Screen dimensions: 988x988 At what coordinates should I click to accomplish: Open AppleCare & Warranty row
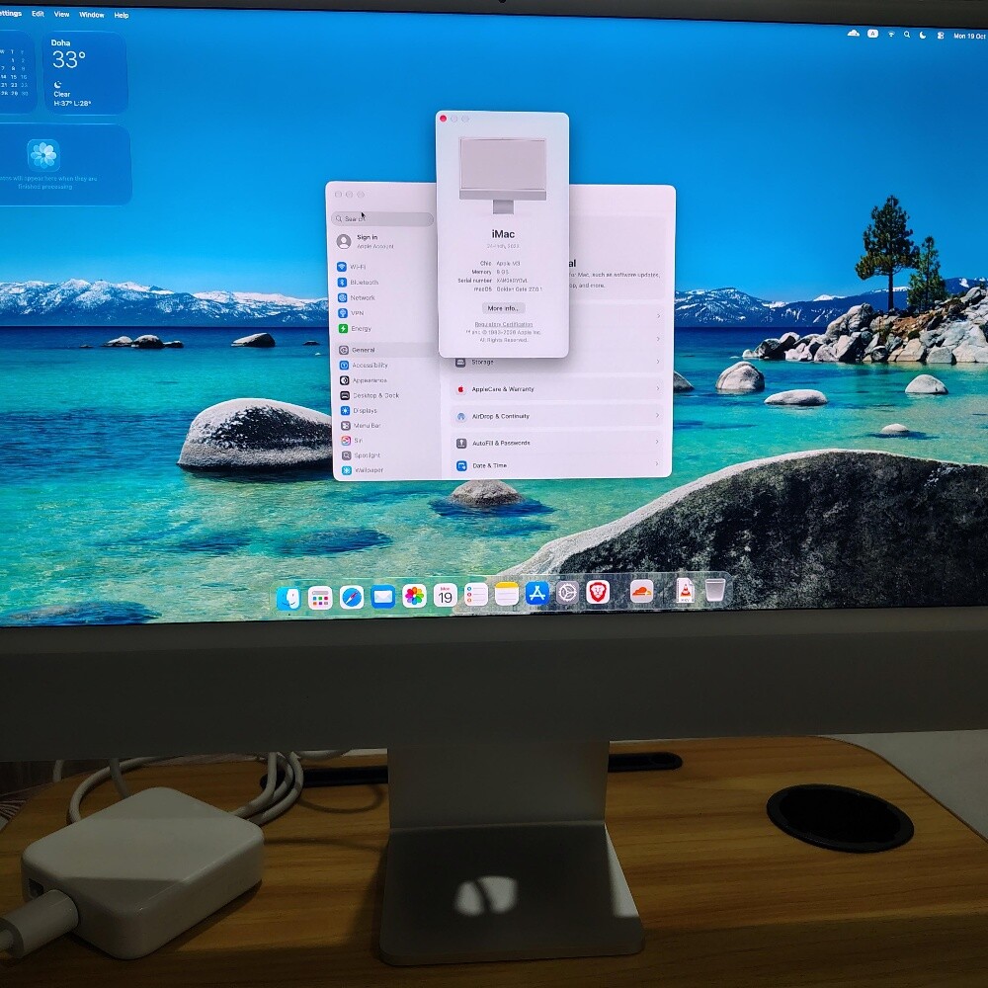(x=557, y=388)
